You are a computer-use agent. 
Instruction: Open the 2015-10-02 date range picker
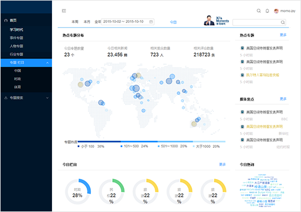(x=127, y=22)
